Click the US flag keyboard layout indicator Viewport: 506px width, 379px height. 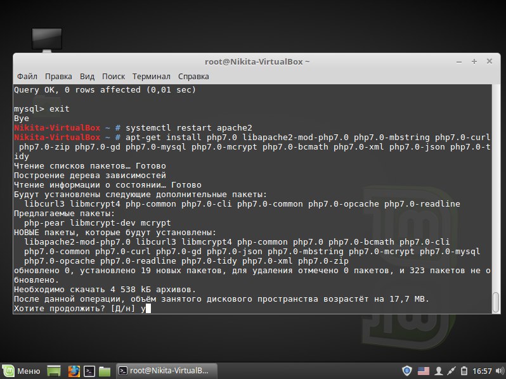click(x=424, y=371)
